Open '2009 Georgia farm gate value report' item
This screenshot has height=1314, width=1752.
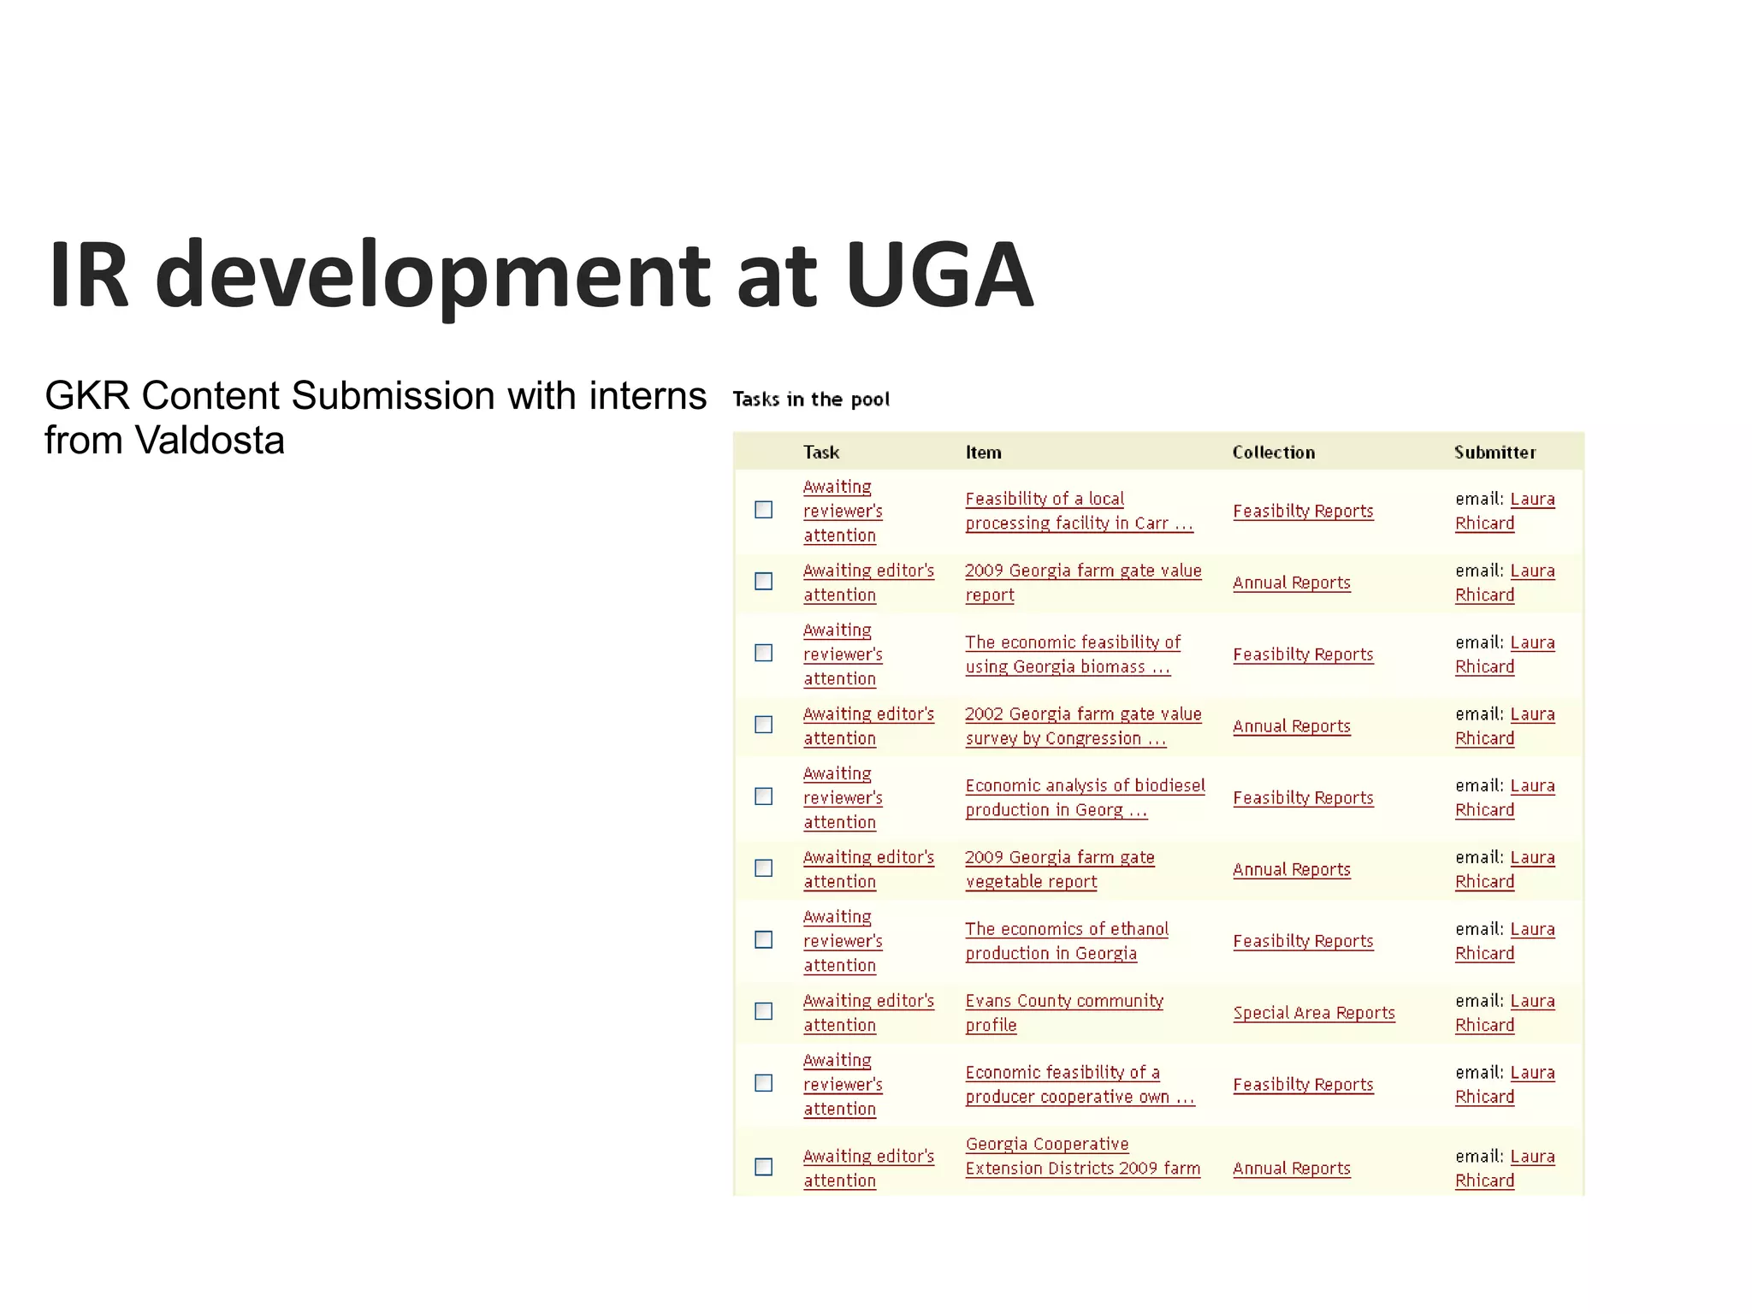click(1083, 583)
